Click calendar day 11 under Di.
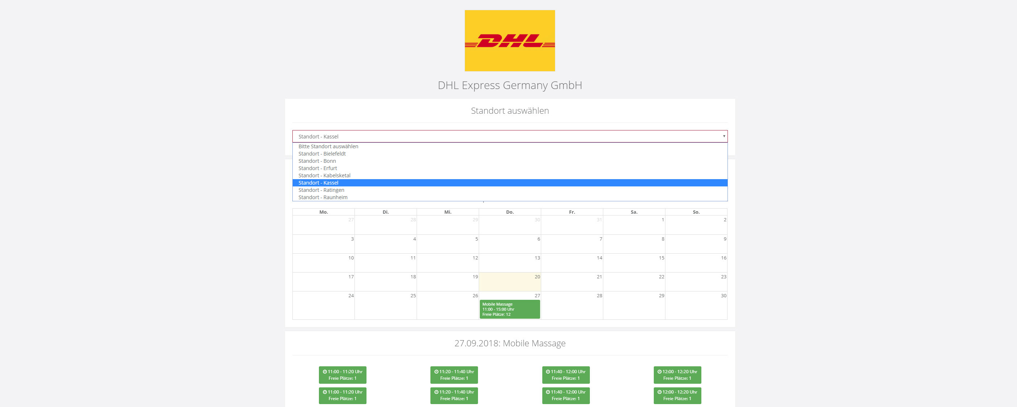 pyautogui.click(x=386, y=263)
